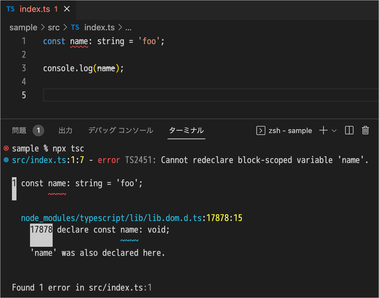Follow the src/index.ts:1:7 error link
This screenshot has height=298, width=379.
[48, 160]
